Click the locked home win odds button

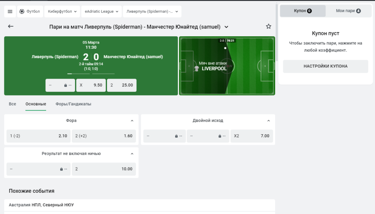coord(60,85)
